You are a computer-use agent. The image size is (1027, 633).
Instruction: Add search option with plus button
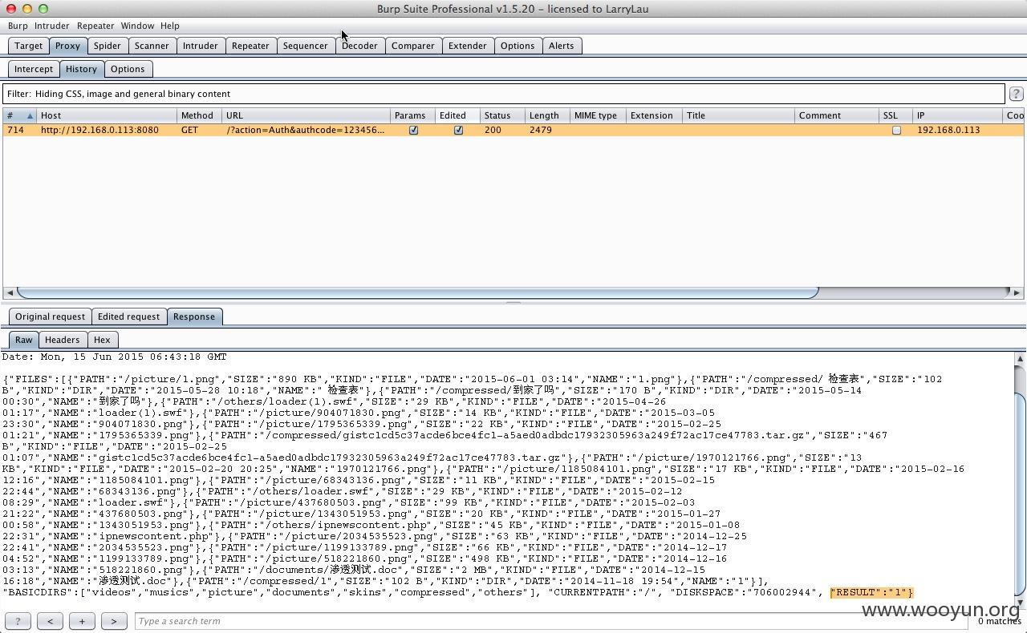coord(82,621)
